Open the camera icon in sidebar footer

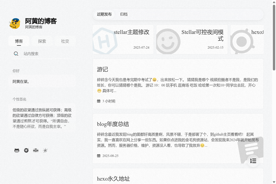click(36, 150)
